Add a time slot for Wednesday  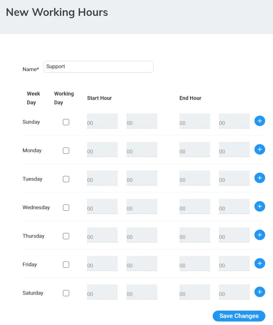260,206
